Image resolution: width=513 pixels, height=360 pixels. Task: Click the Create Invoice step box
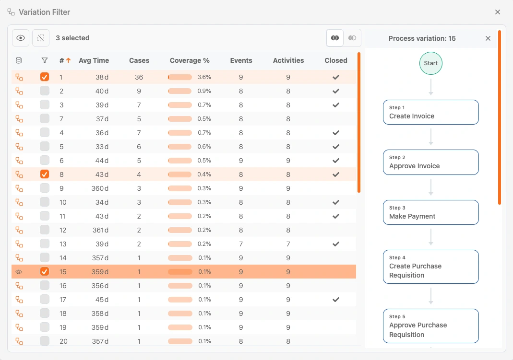pyautogui.click(x=430, y=112)
